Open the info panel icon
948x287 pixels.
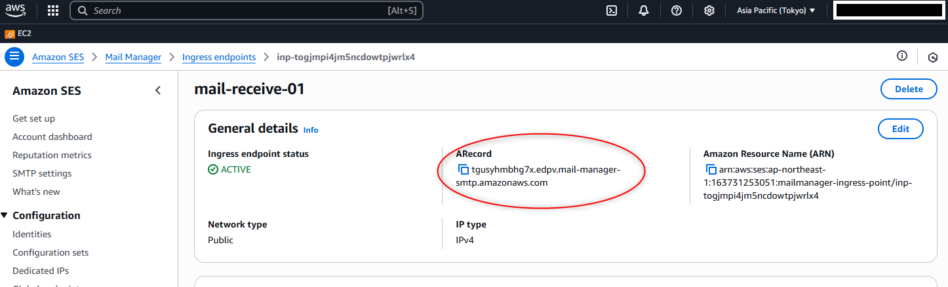[x=902, y=56]
